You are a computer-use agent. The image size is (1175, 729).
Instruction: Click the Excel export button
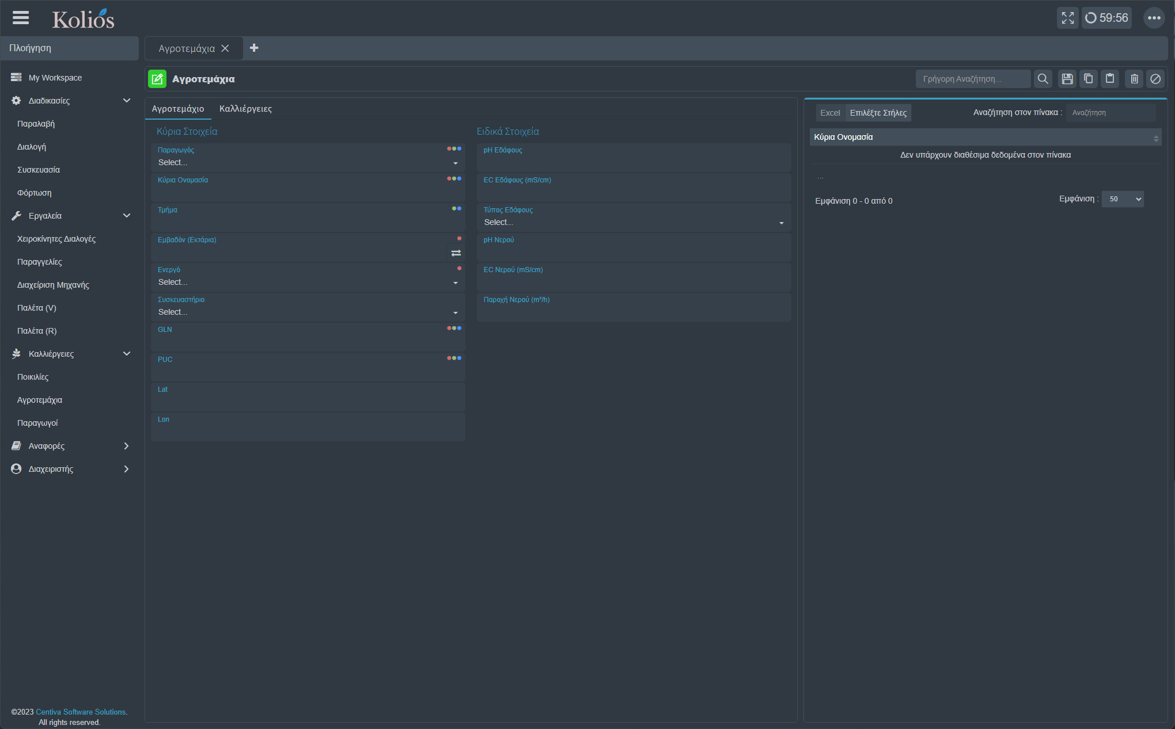pyautogui.click(x=830, y=113)
